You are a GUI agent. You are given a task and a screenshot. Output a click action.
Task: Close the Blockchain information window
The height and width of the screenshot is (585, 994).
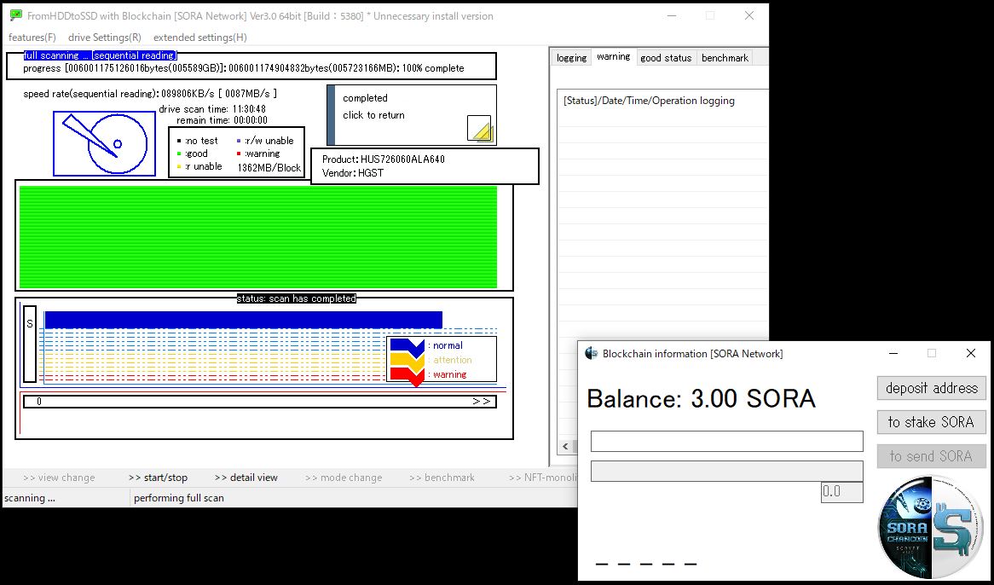(970, 353)
